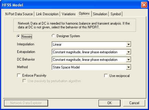
Task: Close the HFSS Model dialog
Action: click(144, 5)
